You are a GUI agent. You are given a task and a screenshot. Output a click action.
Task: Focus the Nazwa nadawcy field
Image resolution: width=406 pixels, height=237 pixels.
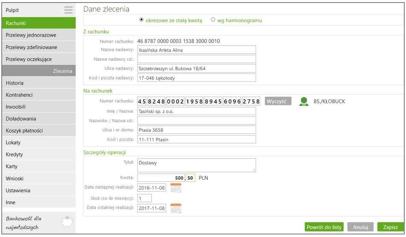click(x=196, y=50)
